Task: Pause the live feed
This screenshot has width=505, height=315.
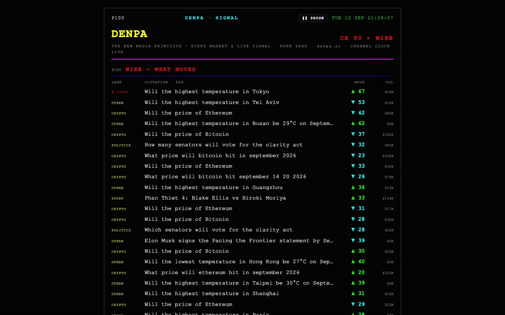Action: [x=313, y=18]
